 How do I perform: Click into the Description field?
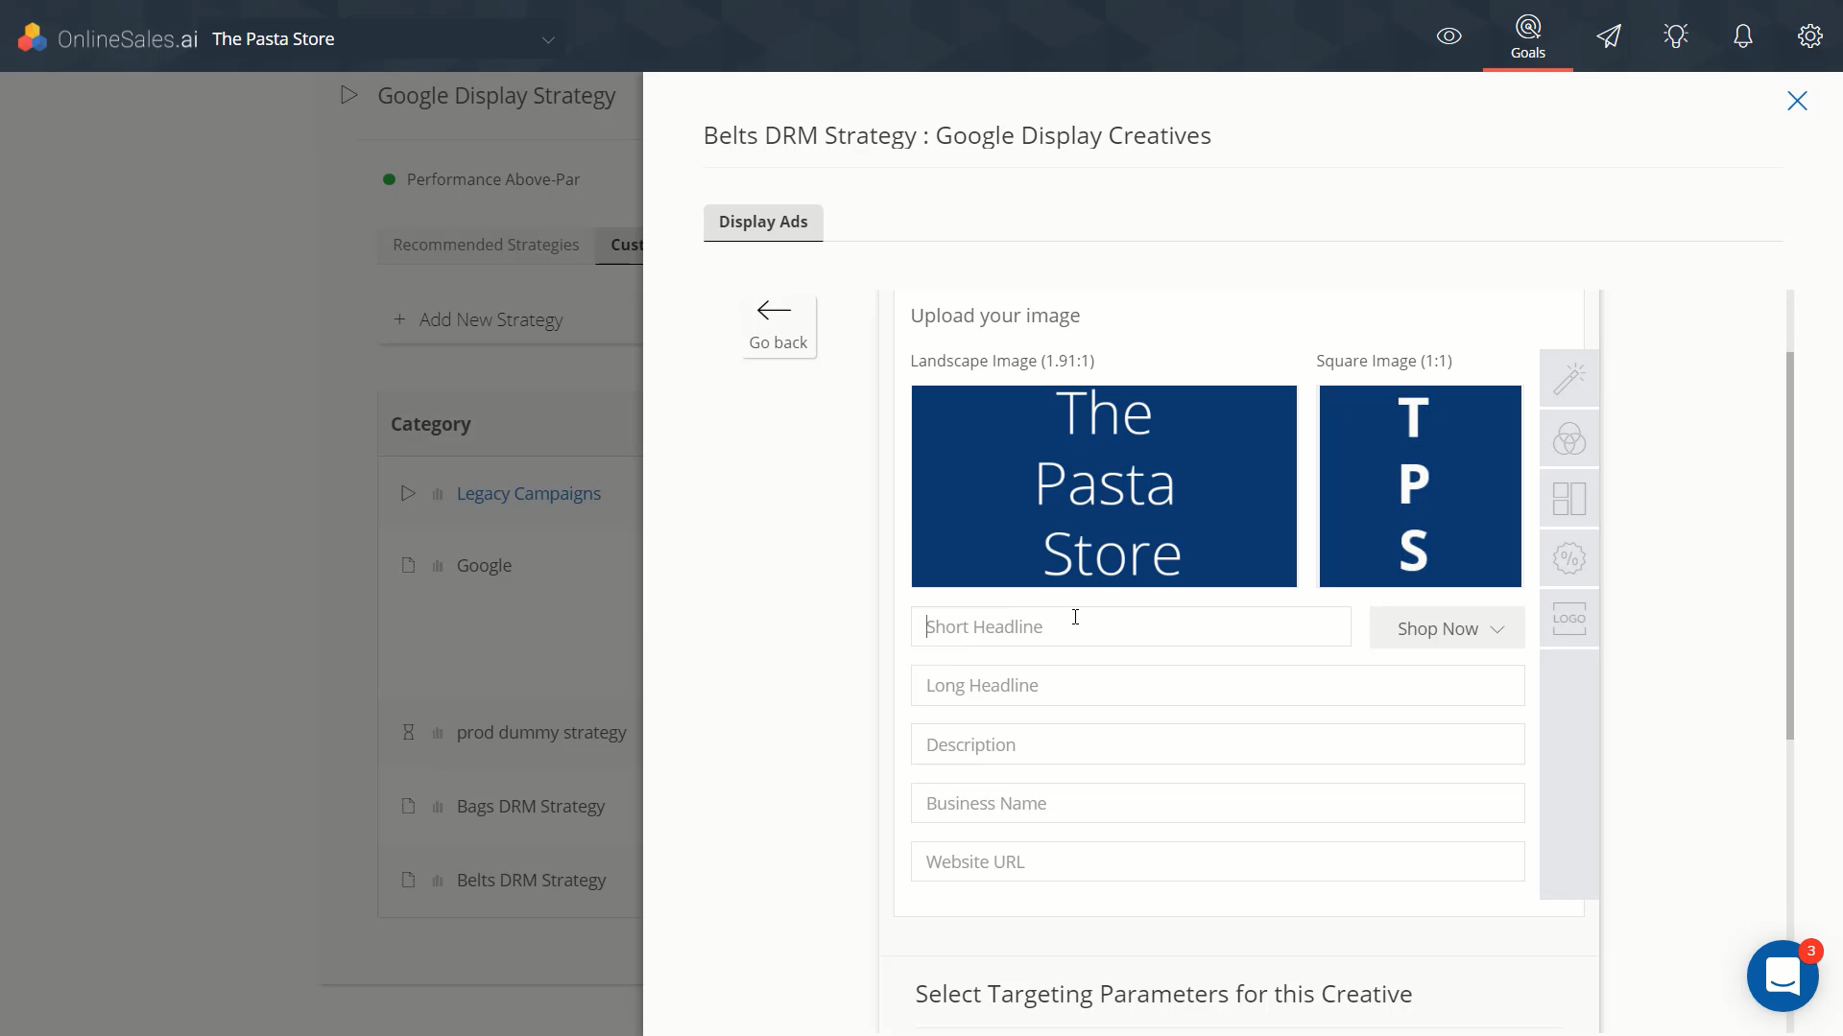[1217, 744]
